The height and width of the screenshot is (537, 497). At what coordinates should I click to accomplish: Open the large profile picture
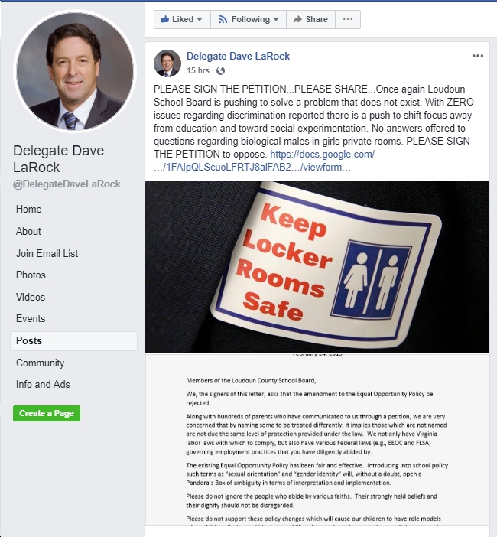tap(75, 71)
